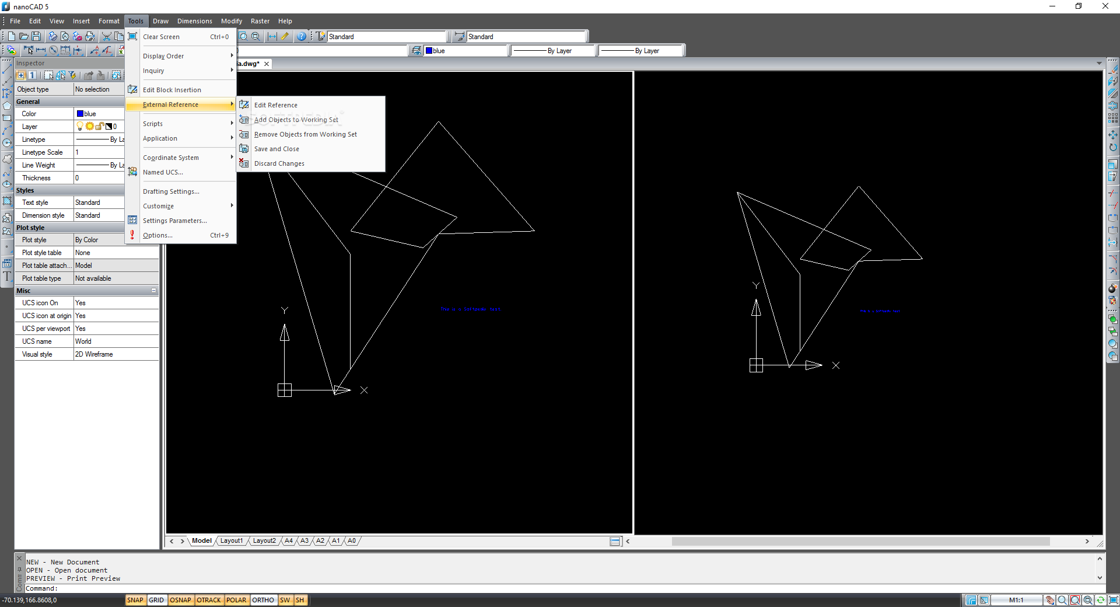Click the Cut scissors icon
Image resolution: width=1120 pixels, height=607 pixels.
pyautogui.click(x=107, y=36)
